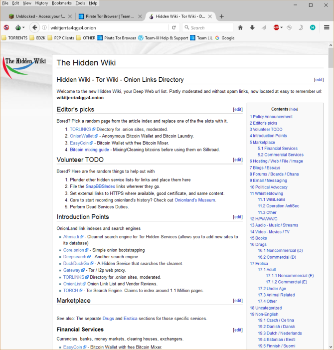334x350 pixels.
Task: Click the home icon in the toolbar
Action: coord(240,27)
